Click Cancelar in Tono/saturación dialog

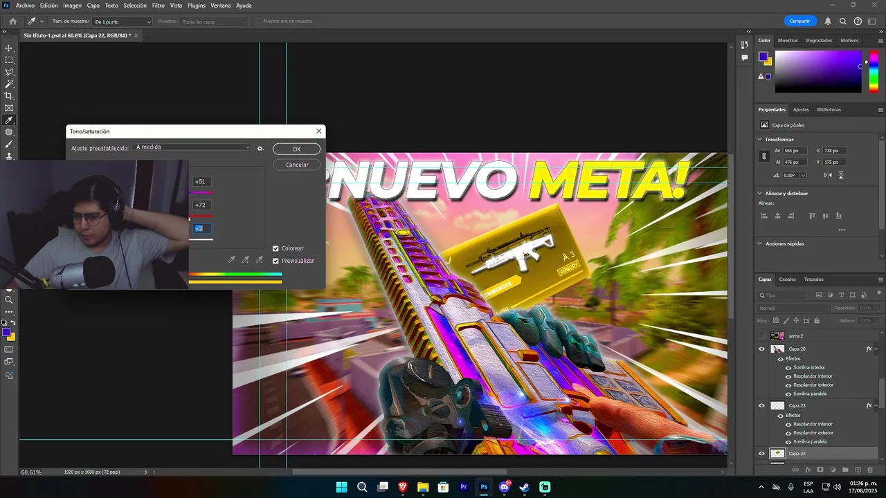[x=296, y=165]
